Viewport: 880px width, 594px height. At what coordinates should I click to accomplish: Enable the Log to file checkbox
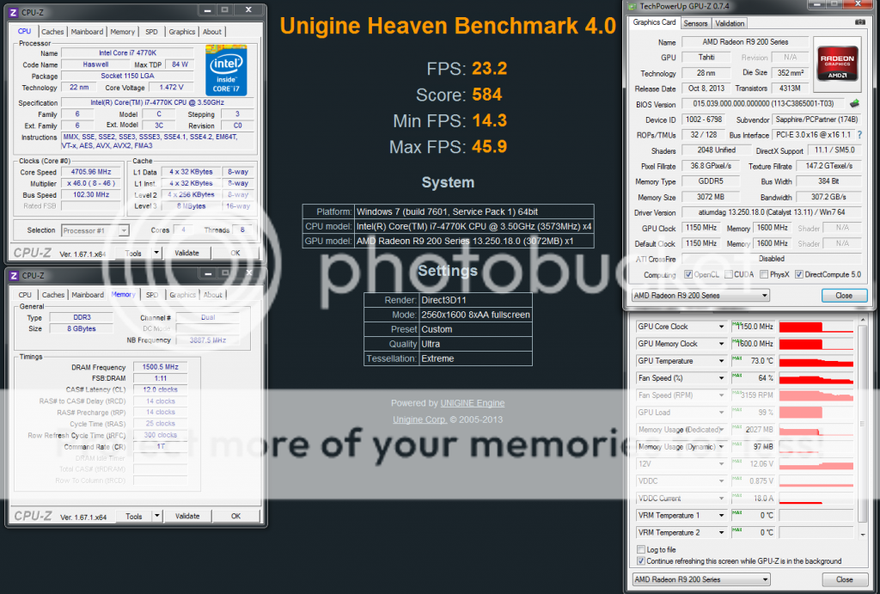[x=641, y=549]
